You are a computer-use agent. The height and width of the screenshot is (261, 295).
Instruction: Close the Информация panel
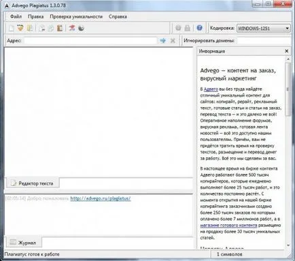click(x=287, y=51)
